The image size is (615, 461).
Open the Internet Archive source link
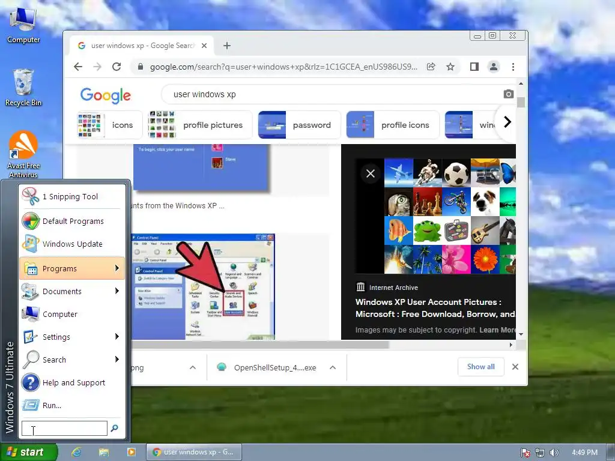(x=387, y=288)
